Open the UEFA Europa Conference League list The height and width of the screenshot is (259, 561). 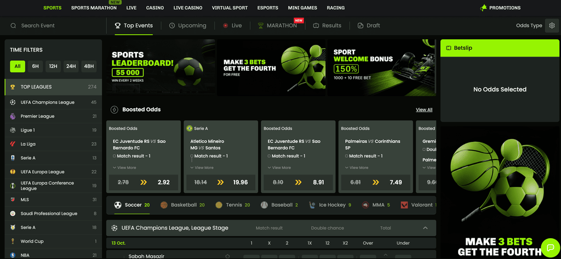point(53,186)
